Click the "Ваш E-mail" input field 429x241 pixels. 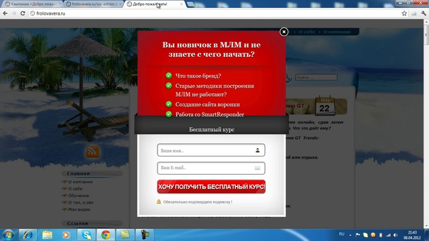point(211,168)
